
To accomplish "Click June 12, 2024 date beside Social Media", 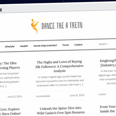I will pos(77,95).
